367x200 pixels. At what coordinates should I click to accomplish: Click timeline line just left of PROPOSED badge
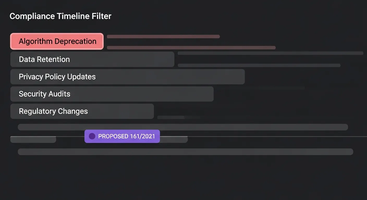coord(70,136)
